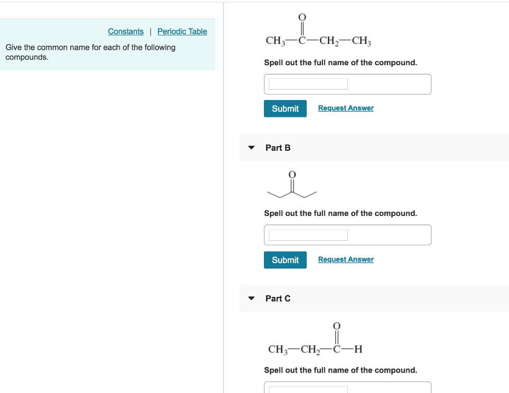The image size is (509, 393).
Task: Click the Part C downward arrow icon
Action: 251,298
